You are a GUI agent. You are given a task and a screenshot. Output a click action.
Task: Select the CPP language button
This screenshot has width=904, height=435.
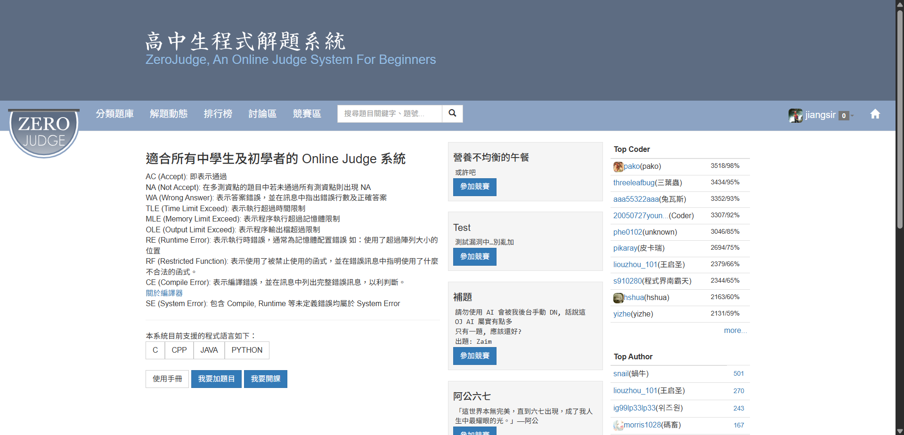179,350
